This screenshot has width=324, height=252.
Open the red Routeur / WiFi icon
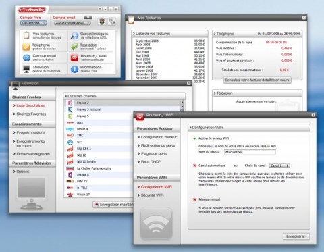pyautogui.click(x=74, y=57)
